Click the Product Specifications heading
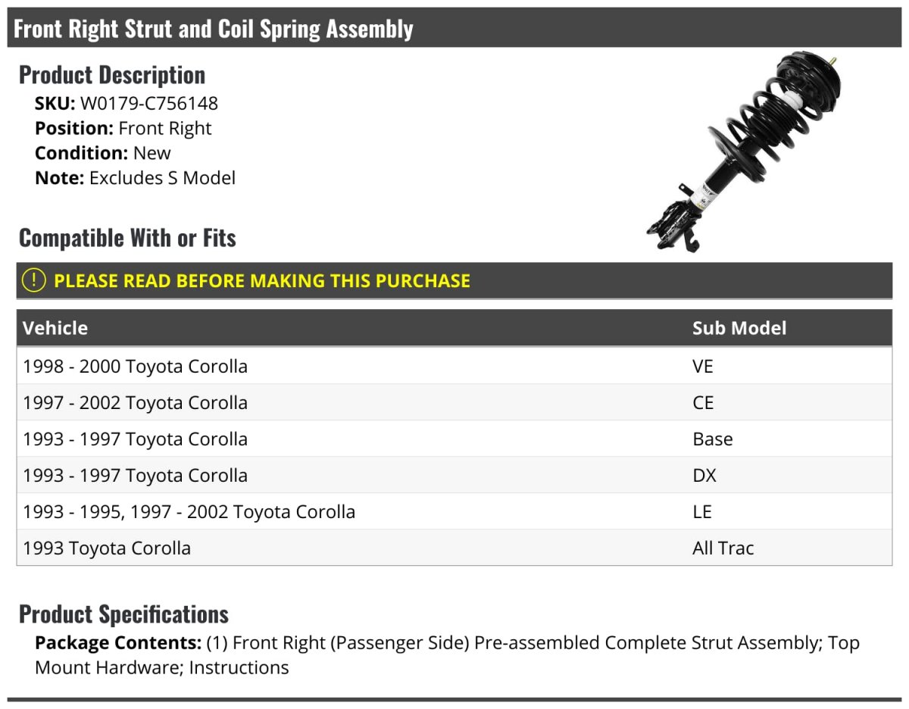Image resolution: width=909 pixels, height=709 pixels. point(123,614)
